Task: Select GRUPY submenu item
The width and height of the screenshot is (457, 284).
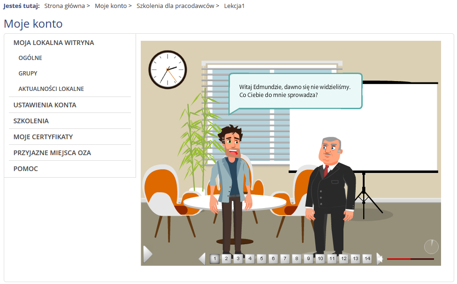Action: click(x=28, y=73)
